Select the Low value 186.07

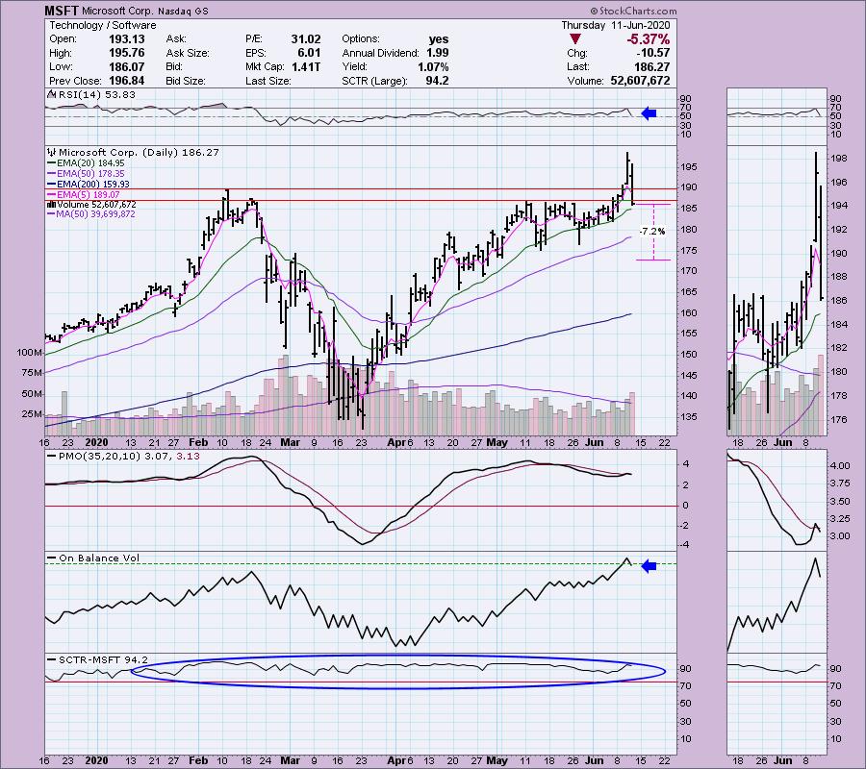(x=126, y=66)
